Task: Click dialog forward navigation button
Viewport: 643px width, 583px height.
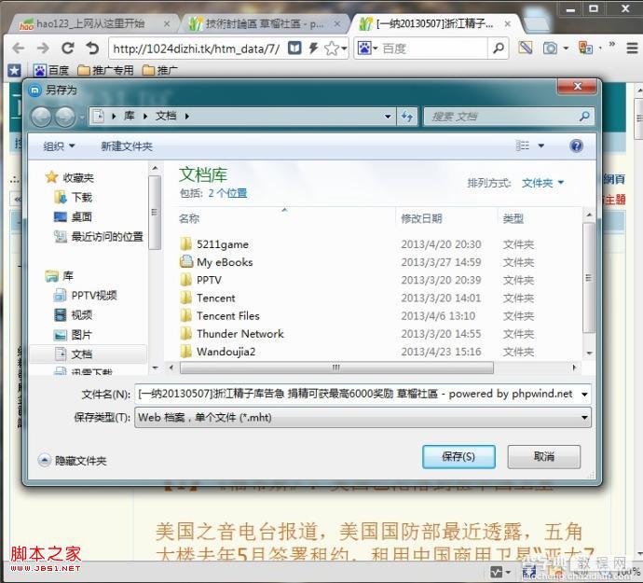Action: 65,117
